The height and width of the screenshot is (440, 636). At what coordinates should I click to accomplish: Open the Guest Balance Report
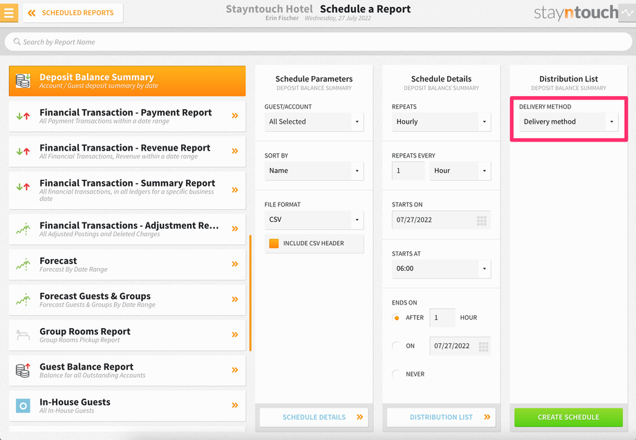[x=127, y=370]
